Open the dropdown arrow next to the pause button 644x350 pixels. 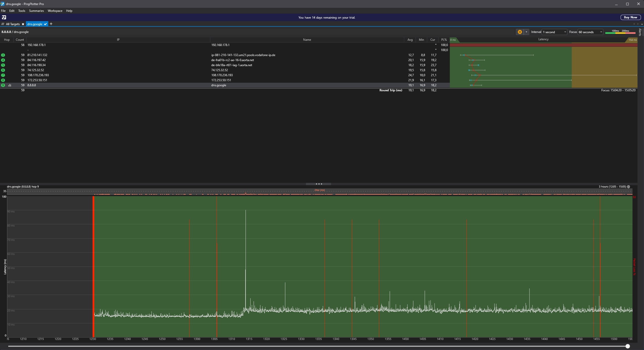coord(526,32)
